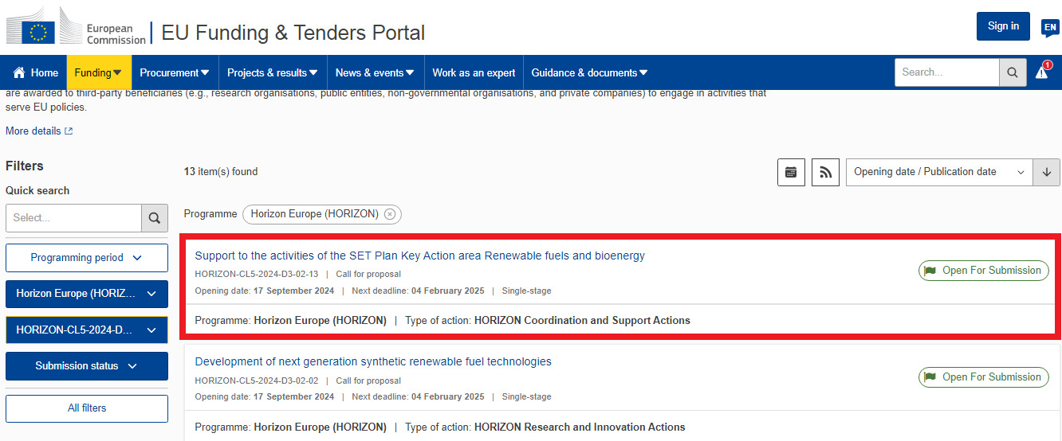Click the magnifier icon in top search bar
Image resolution: width=1062 pixels, height=441 pixels.
point(1012,72)
